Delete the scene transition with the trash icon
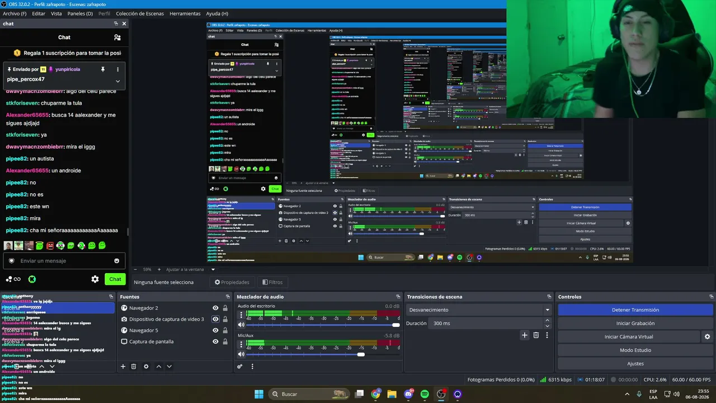Screen dimensions: 716x403 536,335
